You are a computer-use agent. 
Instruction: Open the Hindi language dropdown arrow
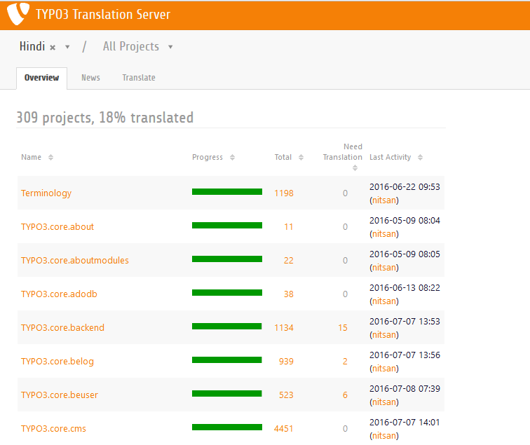point(67,47)
